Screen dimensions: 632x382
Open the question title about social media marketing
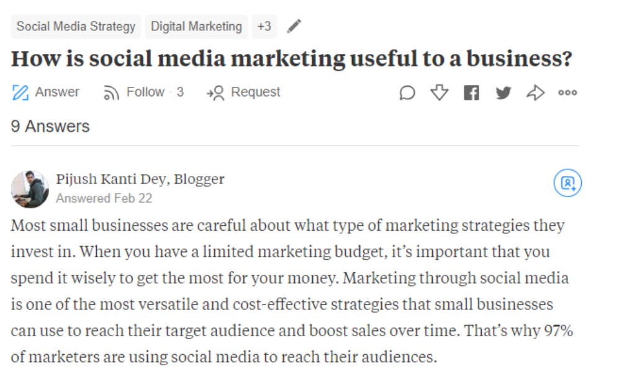point(291,59)
